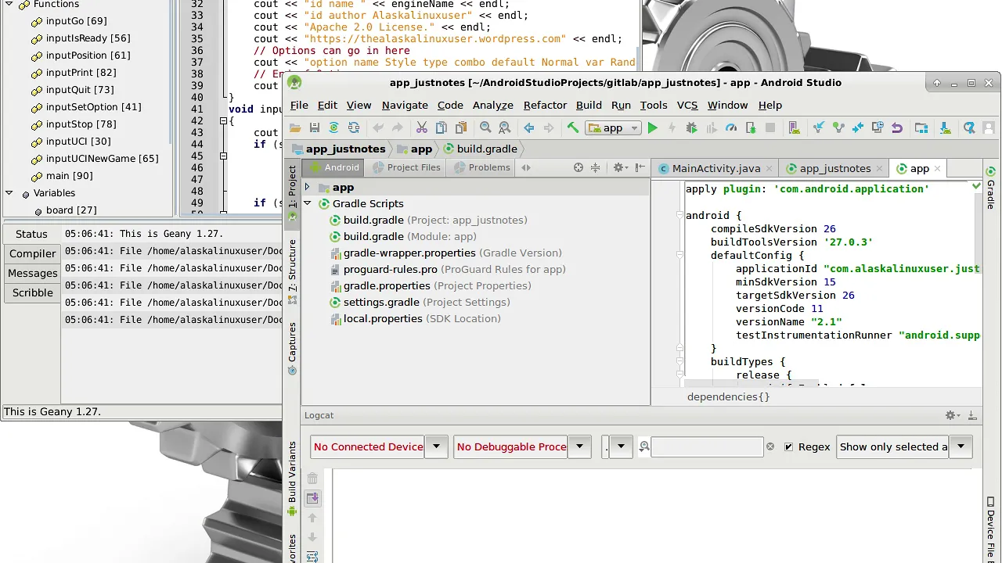Click the Cut scissors icon in toolbar
This screenshot has width=1002, height=563.
click(421, 128)
